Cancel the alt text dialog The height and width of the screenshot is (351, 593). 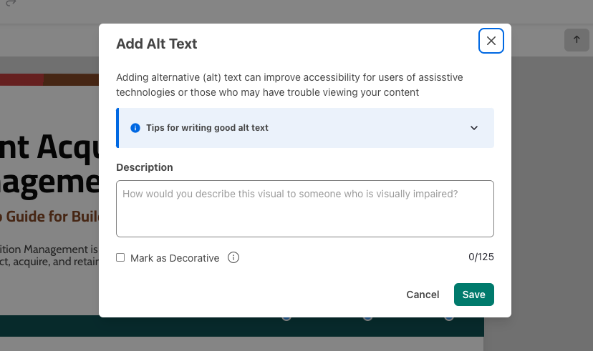point(423,295)
